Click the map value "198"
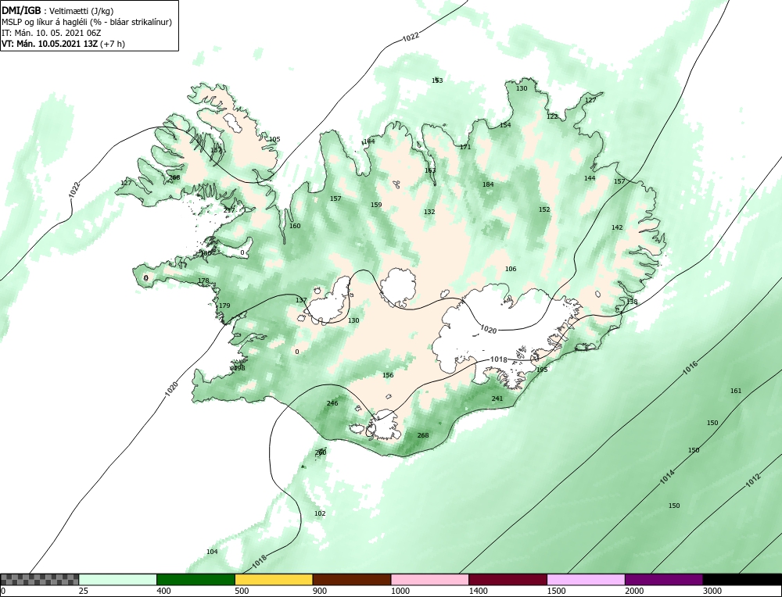The height and width of the screenshot is (597, 782). [239, 368]
